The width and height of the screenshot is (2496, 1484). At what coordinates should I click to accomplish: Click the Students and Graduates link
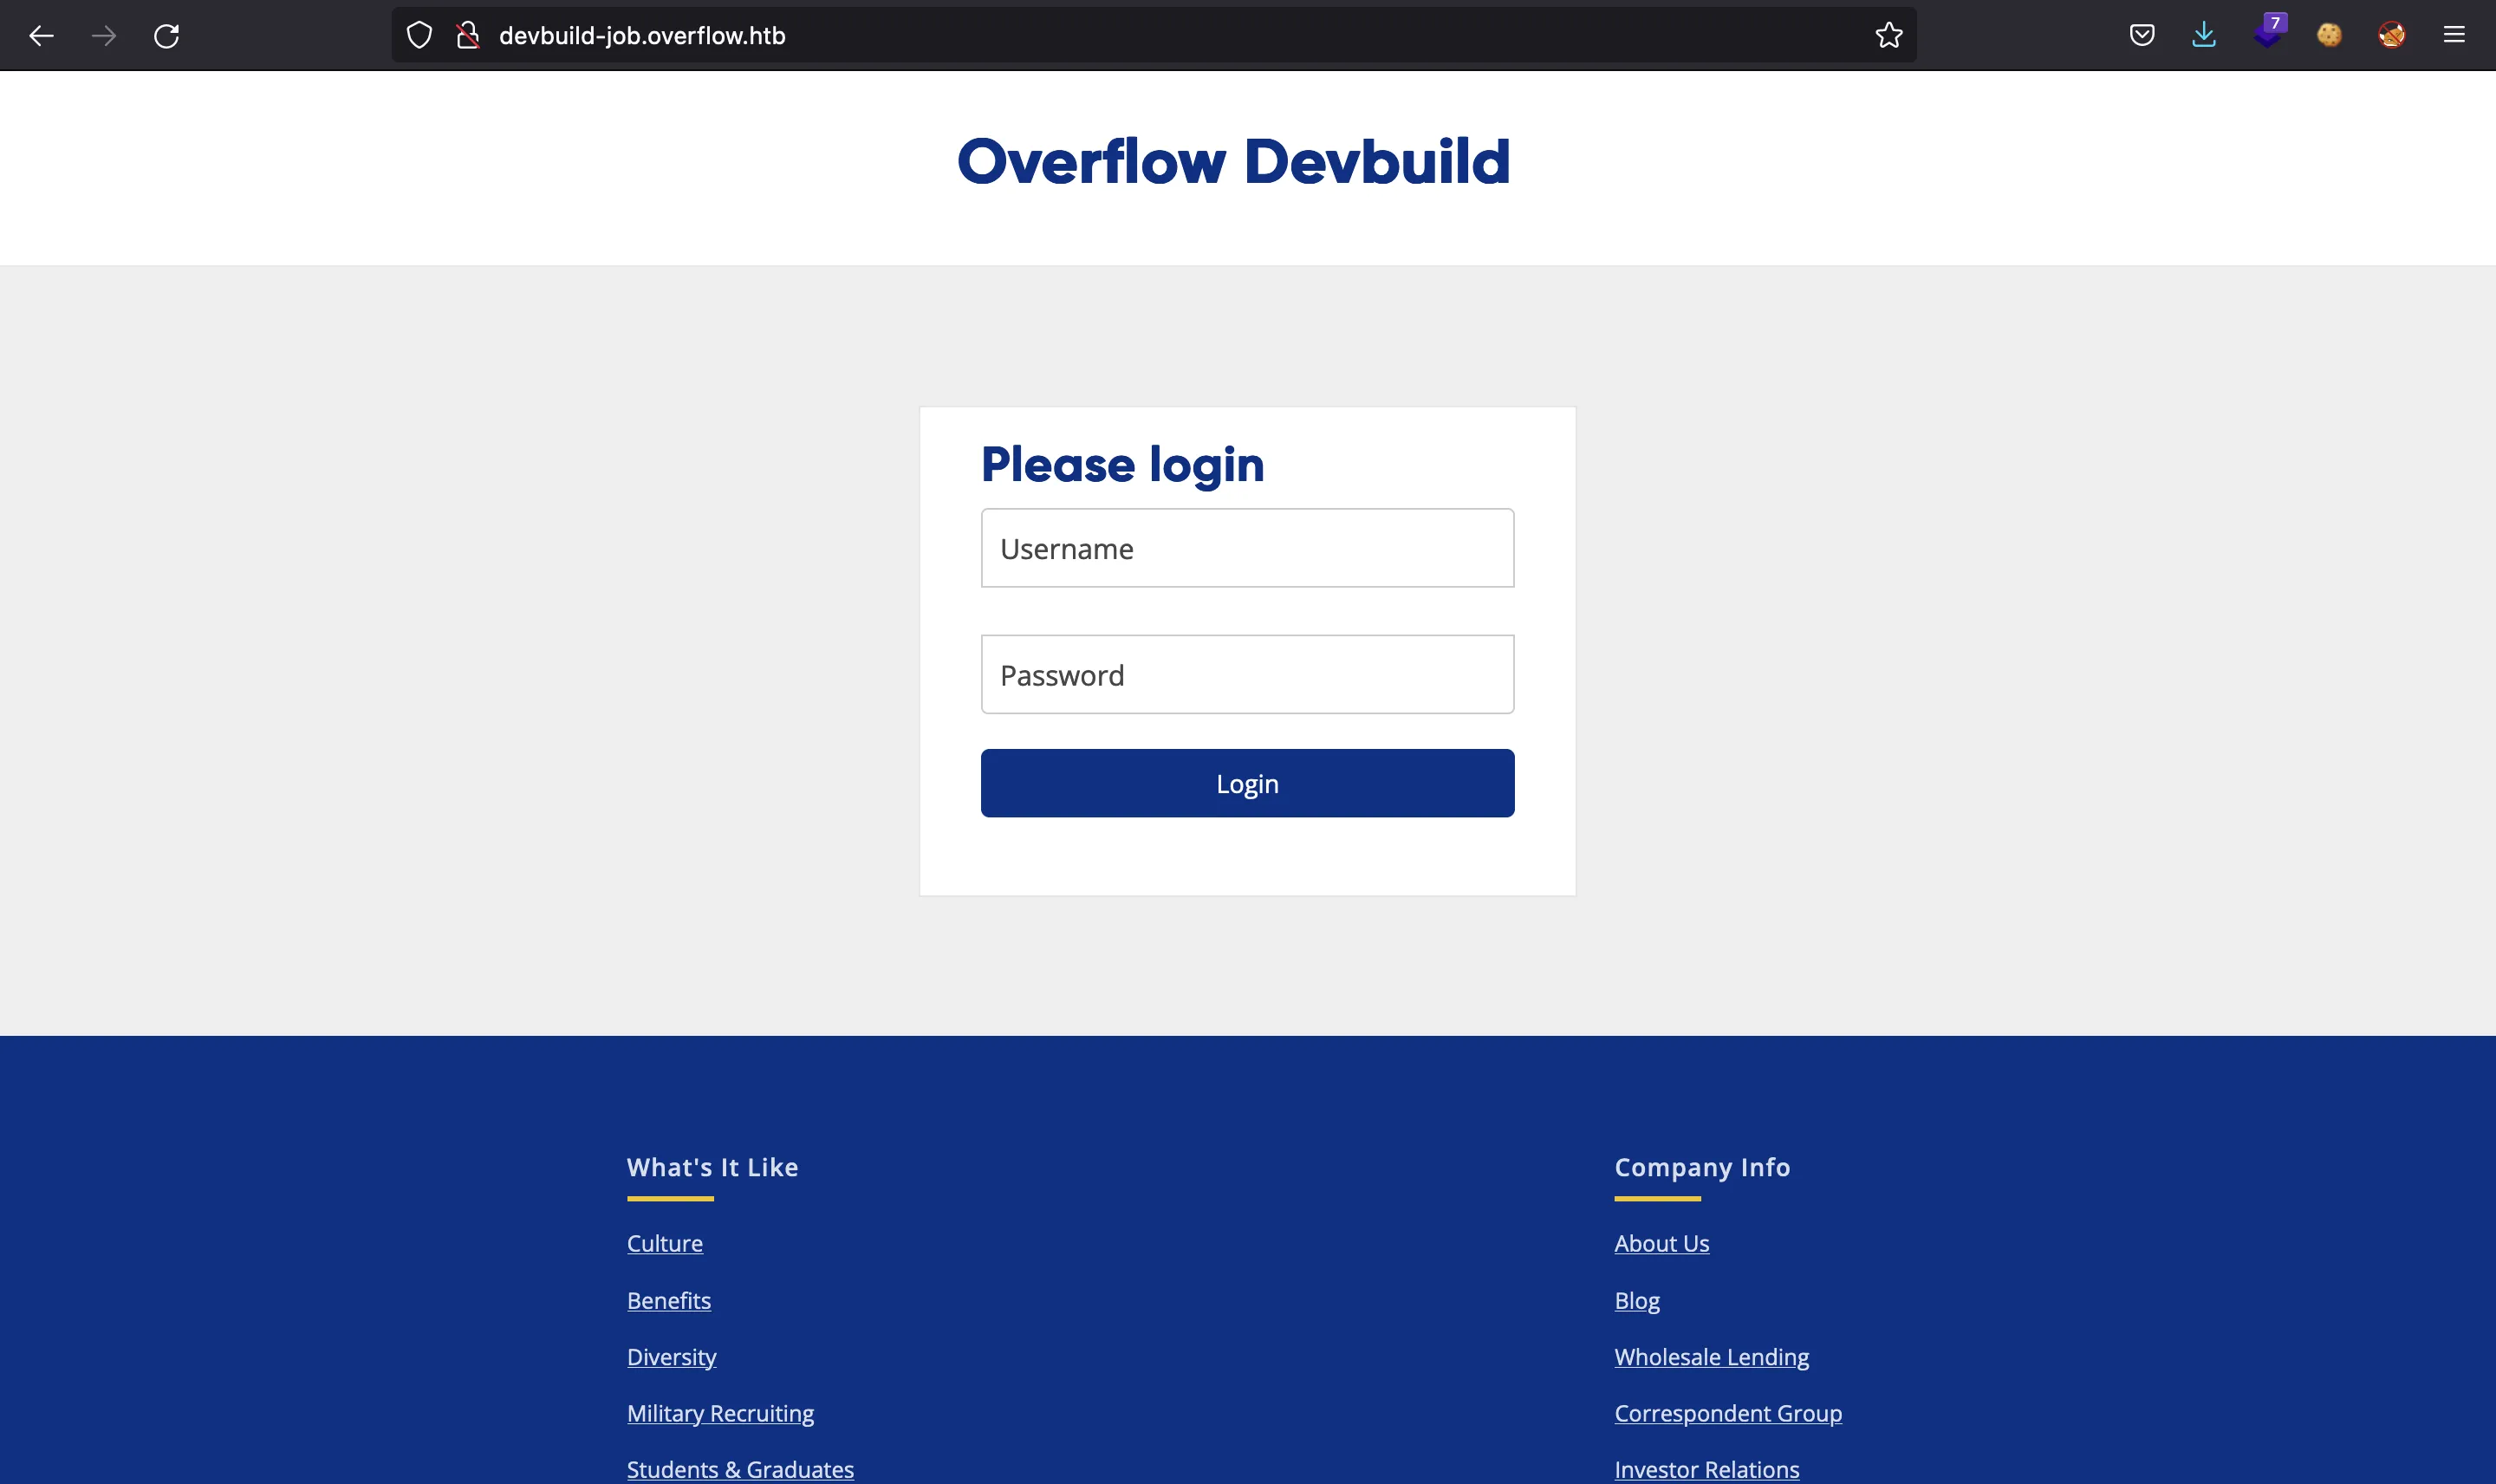(740, 1468)
